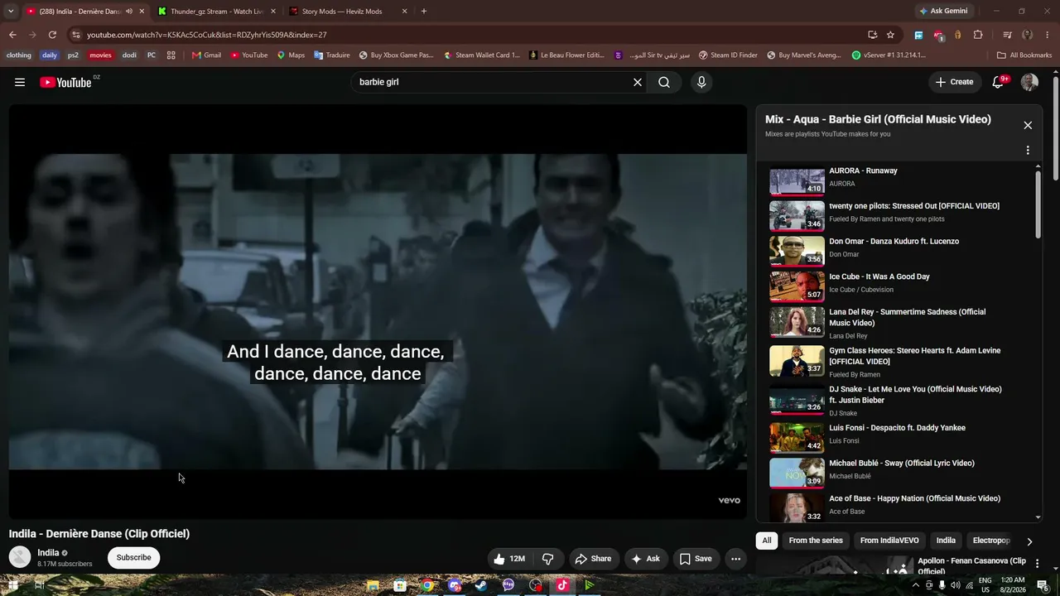Open the Steam ID Finder bookmark
This screenshot has width=1060, height=596.
pyautogui.click(x=728, y=55)
